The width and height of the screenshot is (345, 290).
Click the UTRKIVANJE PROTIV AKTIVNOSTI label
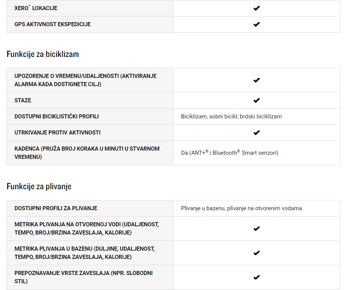coord(57,133)
